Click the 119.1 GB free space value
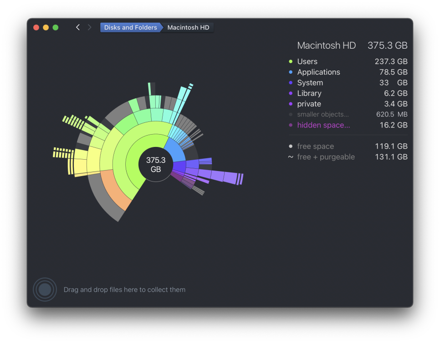The image size is (440, 343). 391,146
